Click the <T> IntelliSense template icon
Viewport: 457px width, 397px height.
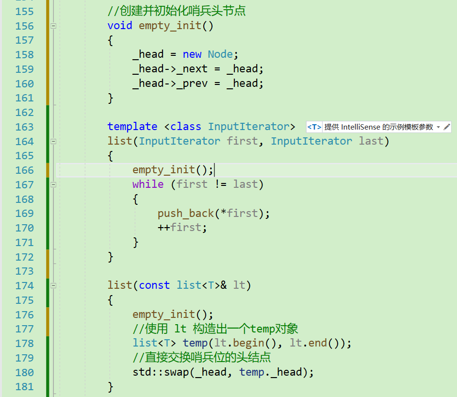(314, 127)
